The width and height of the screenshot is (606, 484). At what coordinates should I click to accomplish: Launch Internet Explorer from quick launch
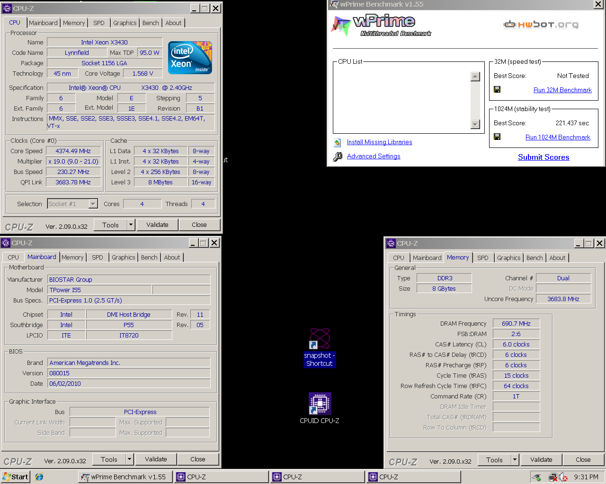tap(39, 477)
